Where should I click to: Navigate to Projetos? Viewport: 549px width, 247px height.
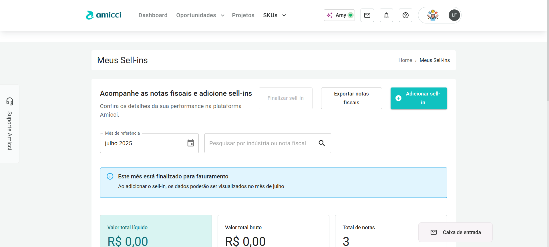[x=243, y=15]
